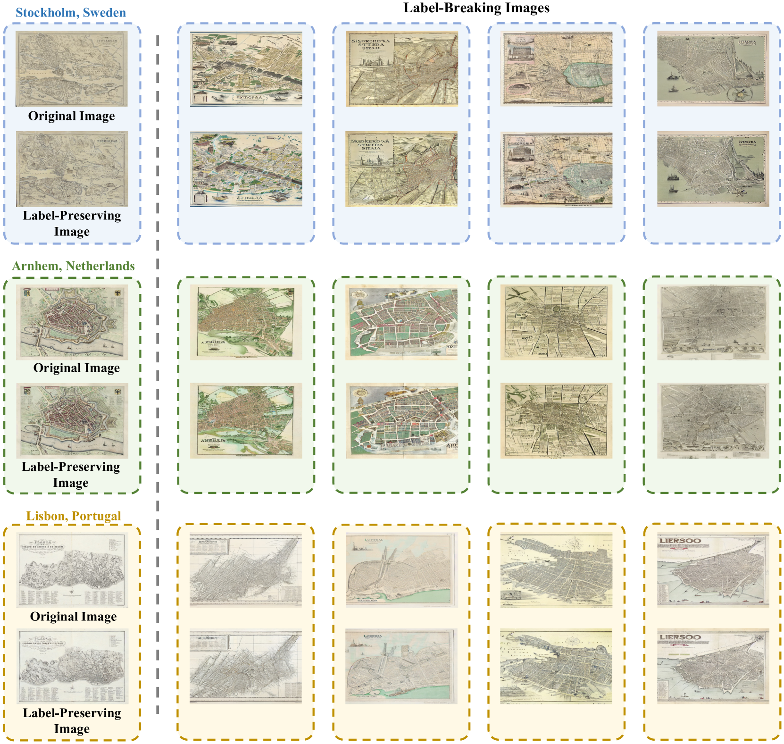Open the Stockholm label-preserving map thumbnail
This screenshot has height=744, width=784.
click(72, 169)
